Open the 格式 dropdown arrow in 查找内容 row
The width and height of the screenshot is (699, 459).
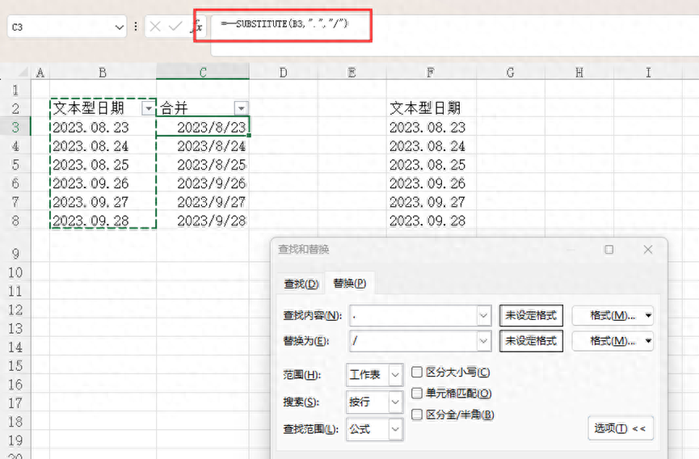[648, 315]
